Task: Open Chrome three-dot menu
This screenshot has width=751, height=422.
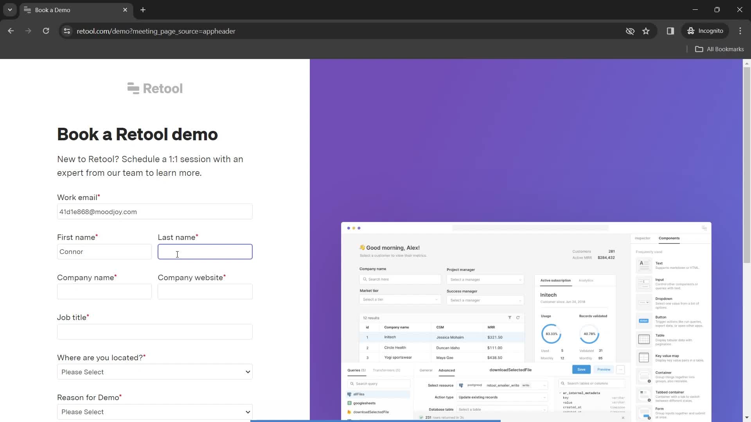Action: pos(740,31)
